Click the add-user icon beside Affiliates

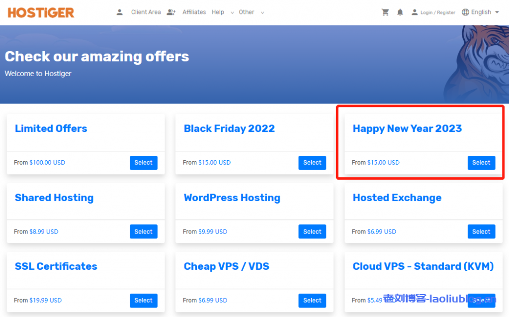[171, 12]
